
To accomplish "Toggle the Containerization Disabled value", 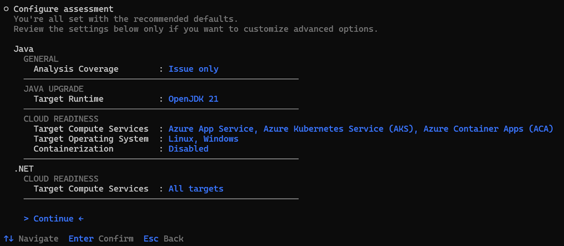I will coord(188,149).
